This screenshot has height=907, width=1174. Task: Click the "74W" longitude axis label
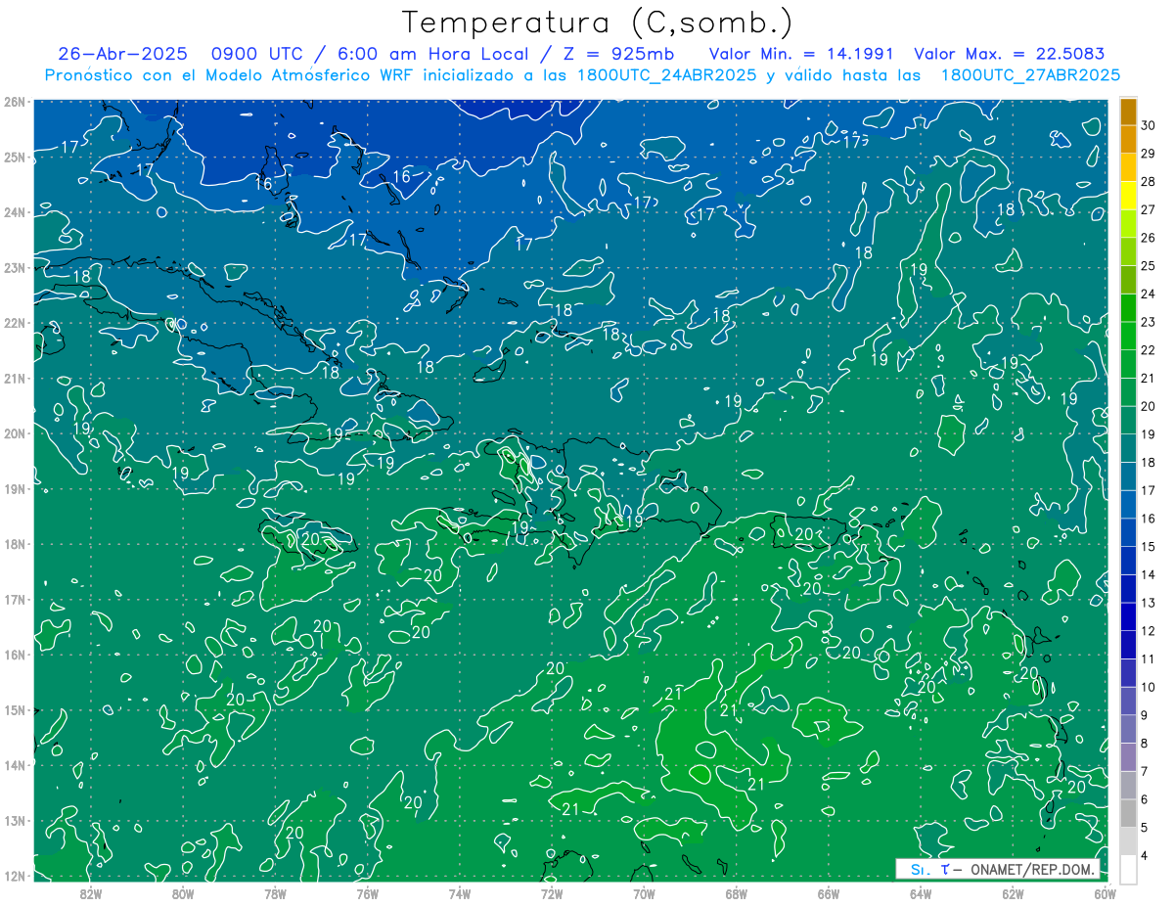coord(460,893)
